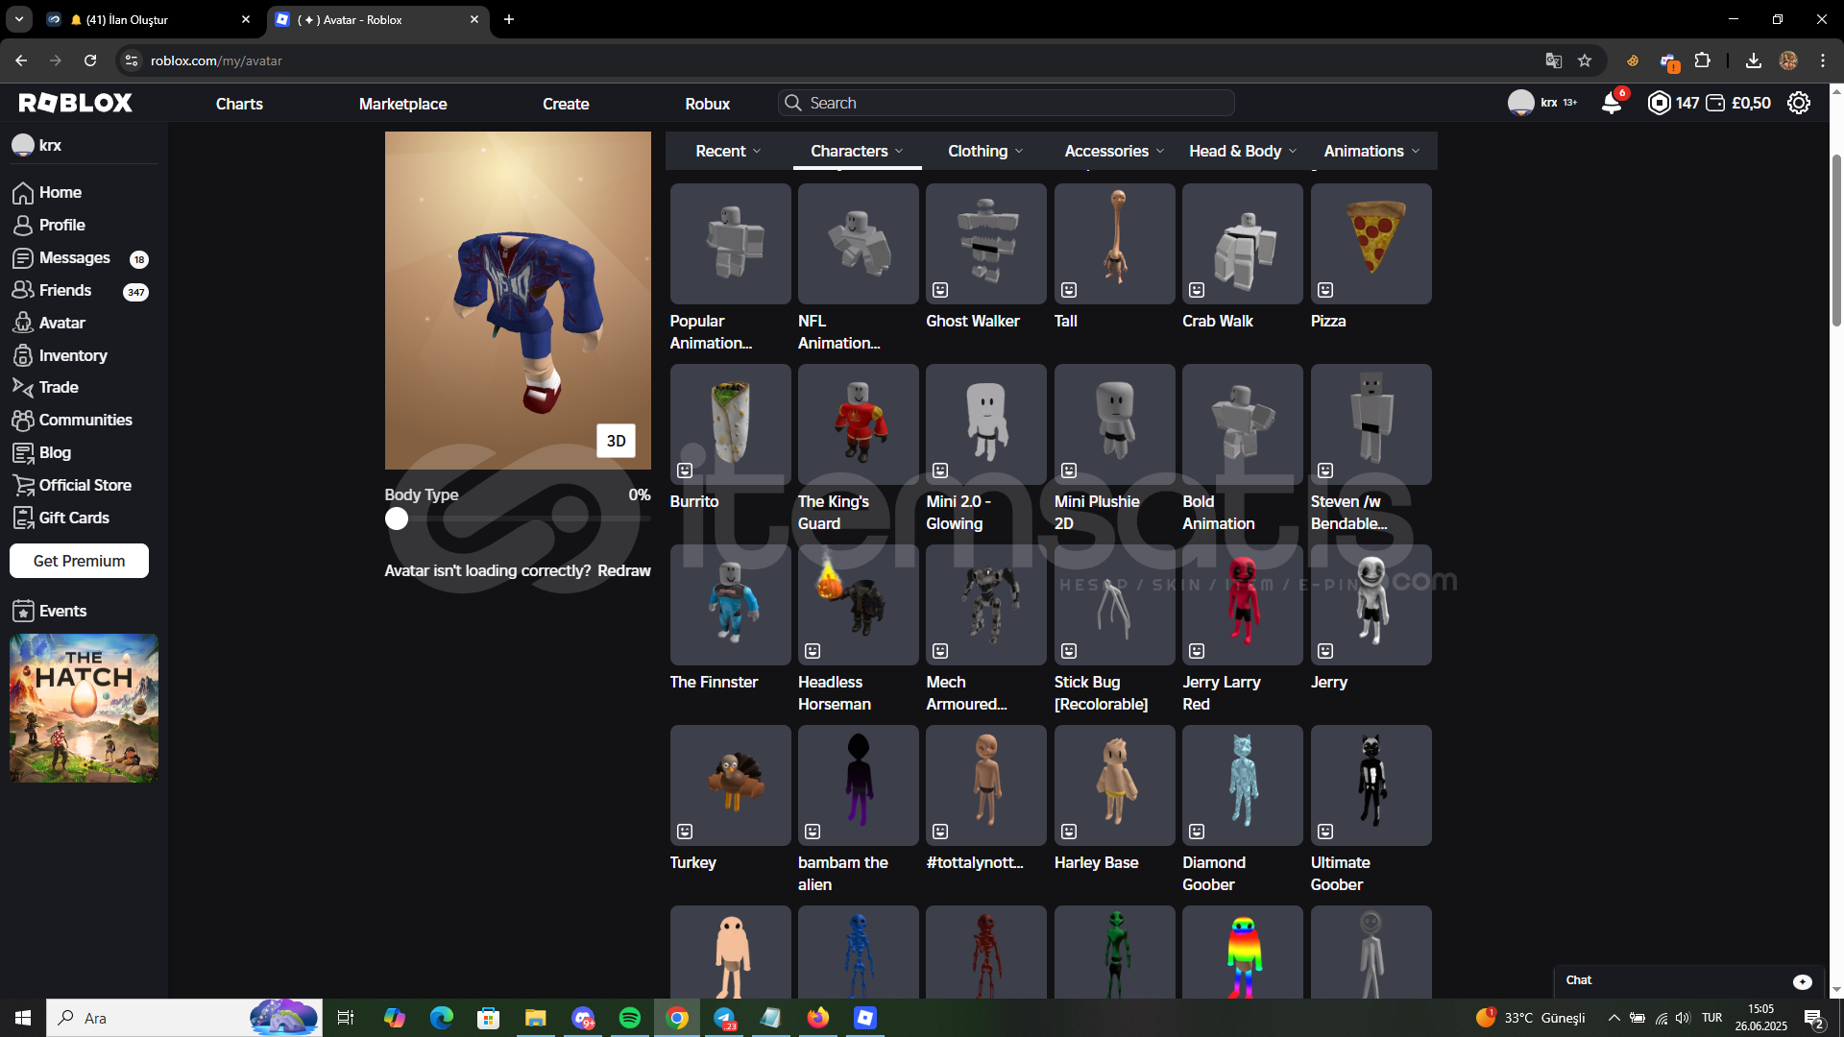Reload the page with refresh icon
This screenshot has height=1037, width=1844.
(x=90, y=60)
